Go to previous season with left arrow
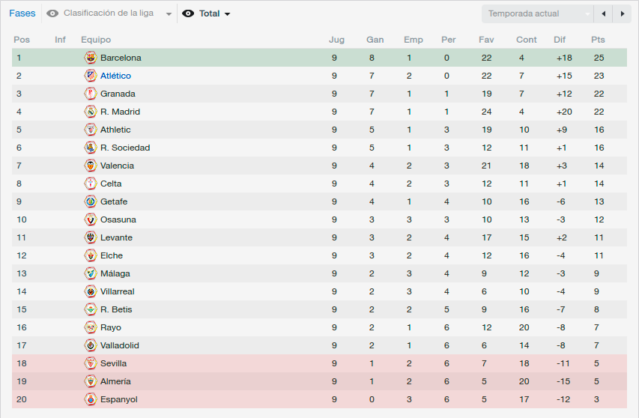Screen dimensions: 639x418 (x=604, y=13)
